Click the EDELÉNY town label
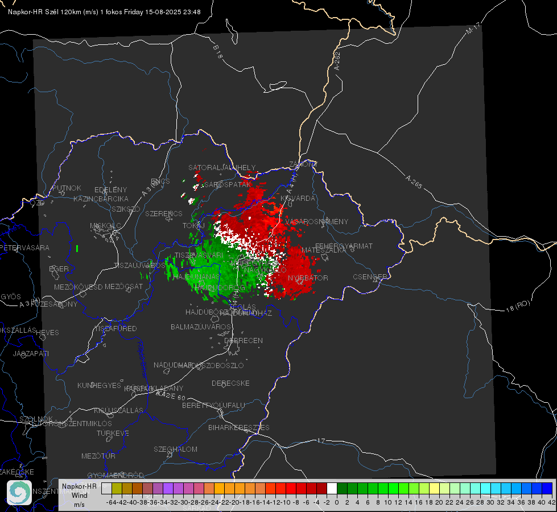The image size is (557, 512). (111, 190)
